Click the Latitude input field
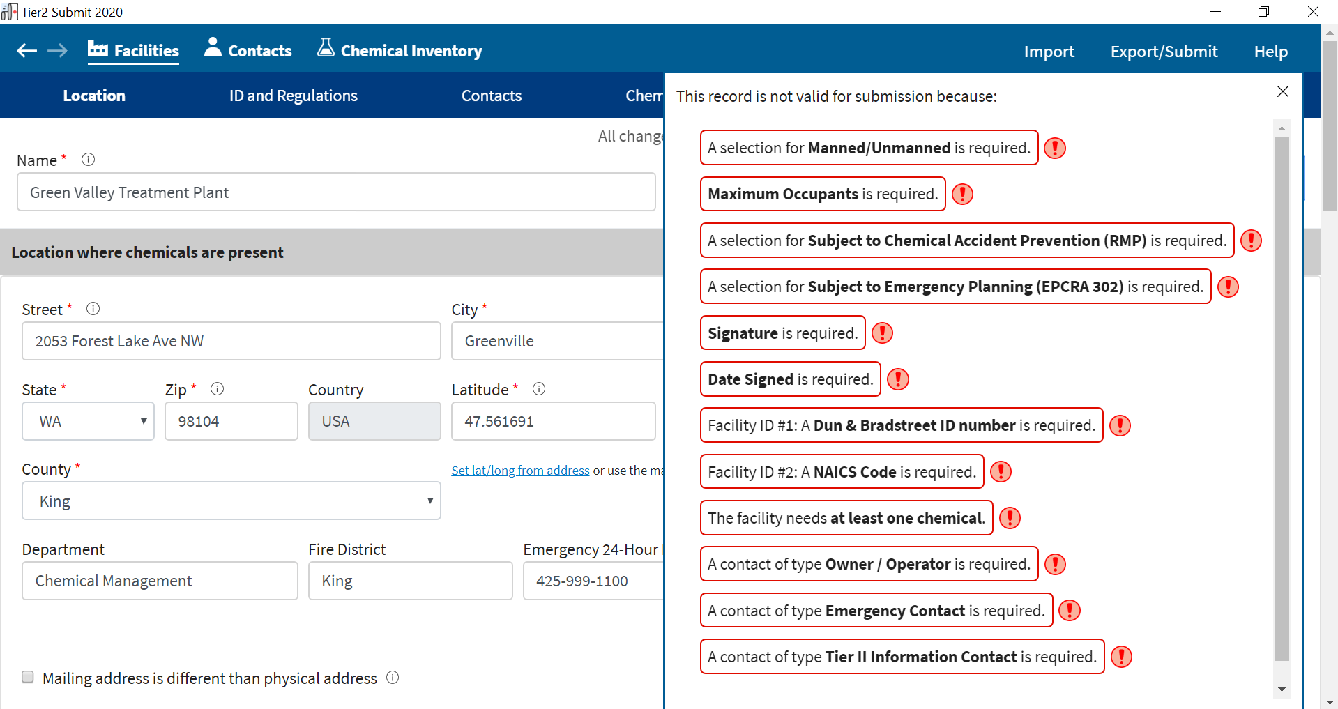The height and width of the screenshot is (709, 1338). pos(554,421)
